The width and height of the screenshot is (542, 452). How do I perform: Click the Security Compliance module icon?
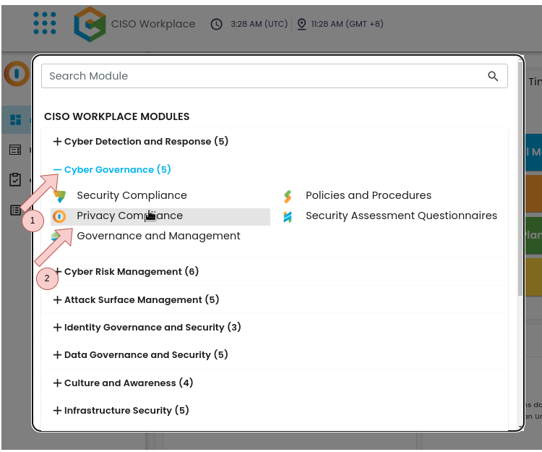59,196
